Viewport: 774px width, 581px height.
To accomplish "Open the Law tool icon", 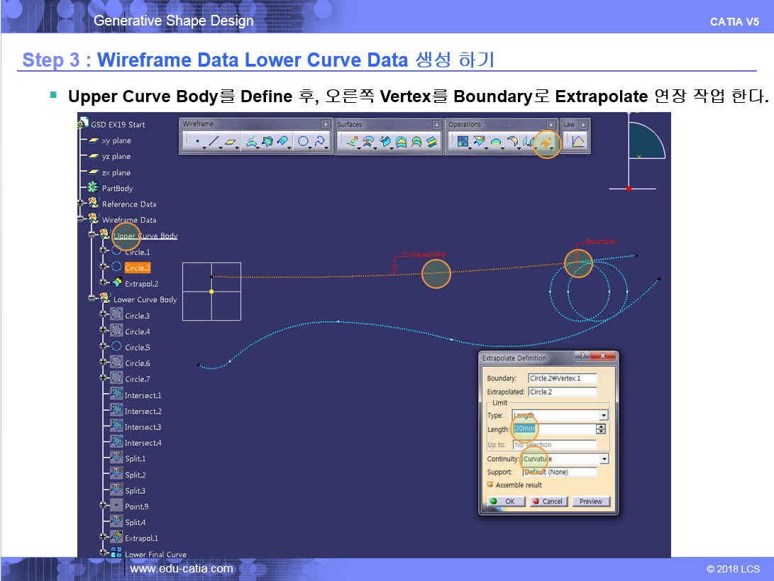I will (x=578, y=142).
